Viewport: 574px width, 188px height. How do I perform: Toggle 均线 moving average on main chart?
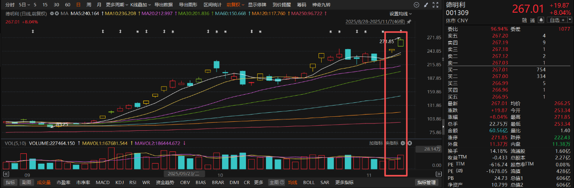293,182
